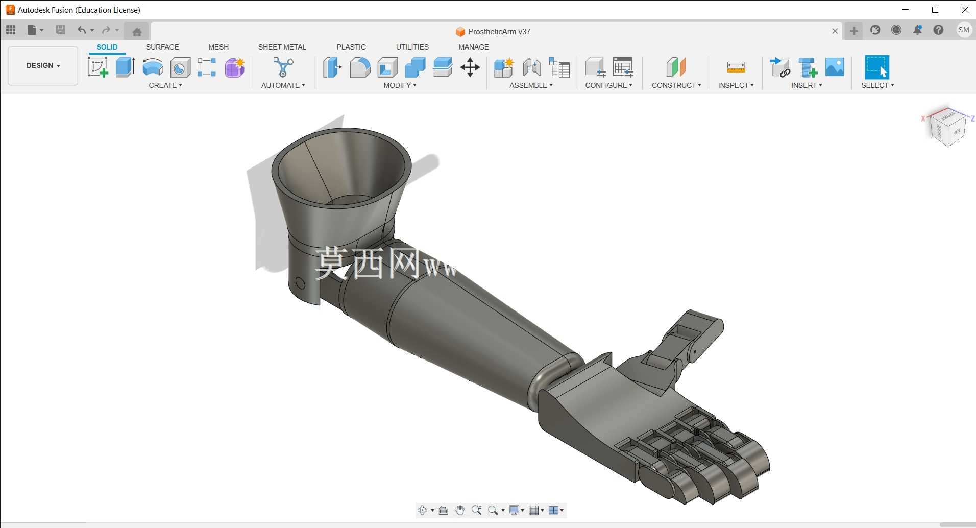
Task: Switch to the SURFACE tab
Action: click(162, 47)
